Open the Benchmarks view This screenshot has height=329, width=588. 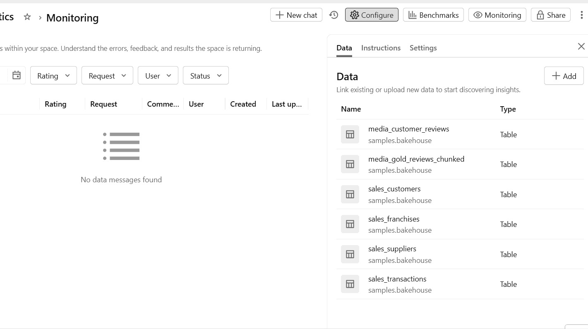(433, 15)
